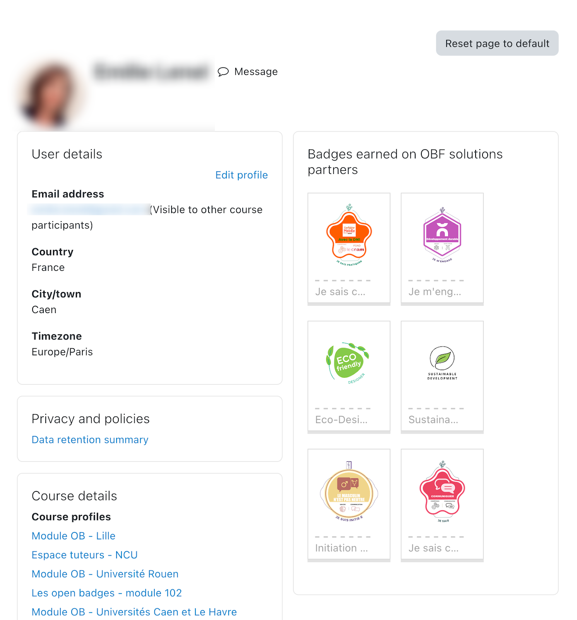
Task: Open the purple Développement durable badge
Action: click(442, 235)
